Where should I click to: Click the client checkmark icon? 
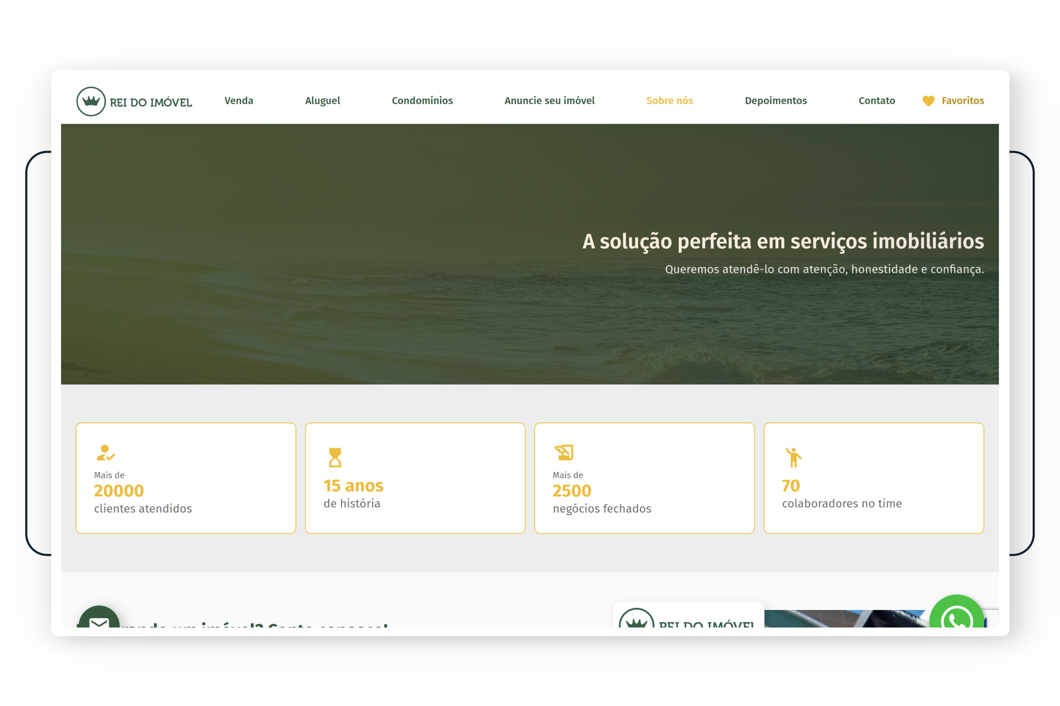pos(106,453)
